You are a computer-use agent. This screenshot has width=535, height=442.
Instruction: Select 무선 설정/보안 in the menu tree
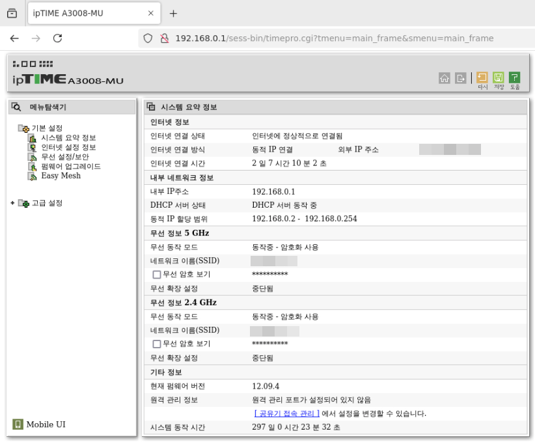65,157
